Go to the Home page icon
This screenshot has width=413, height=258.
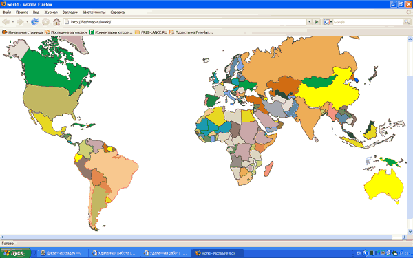pyautogui.click(x=56, y=22)
